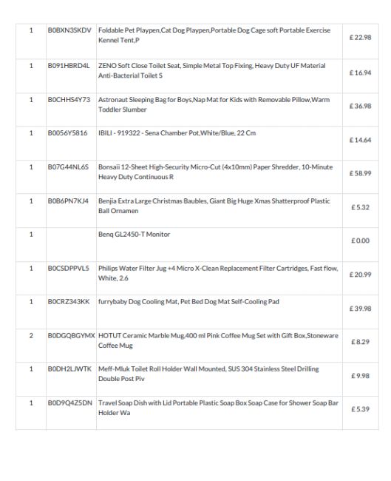Click ASIN B0056Y5816
Viewport: 391px width, 481px height.
(67, 133)
